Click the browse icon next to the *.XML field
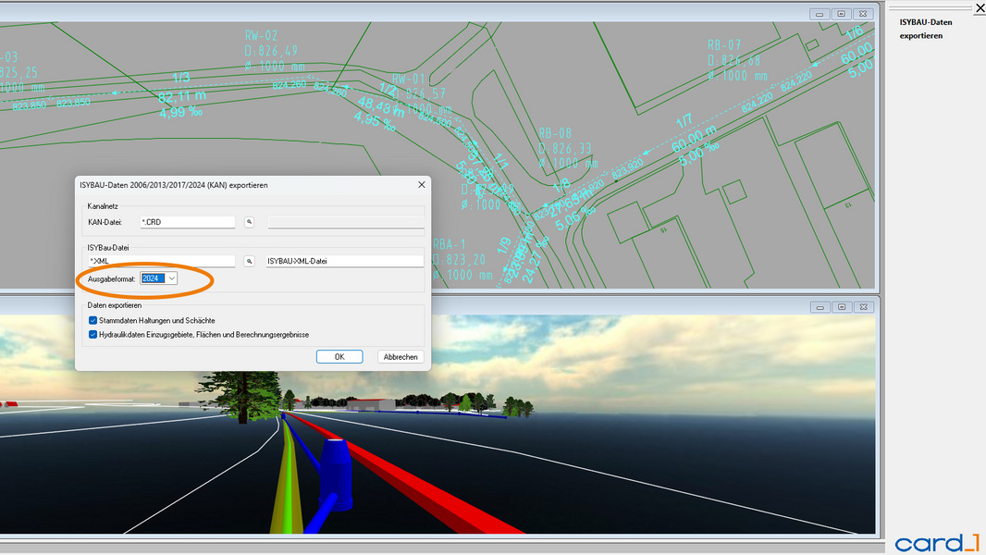986x555 pixels. click(249, 261)
